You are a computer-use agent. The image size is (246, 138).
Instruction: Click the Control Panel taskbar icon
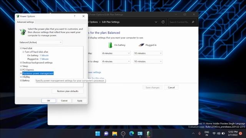(140, 133)
